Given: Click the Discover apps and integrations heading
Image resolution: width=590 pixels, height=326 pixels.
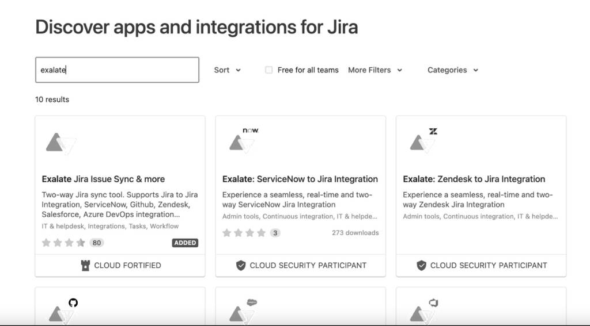Looking at the screenshot, I should coord(196,27).
